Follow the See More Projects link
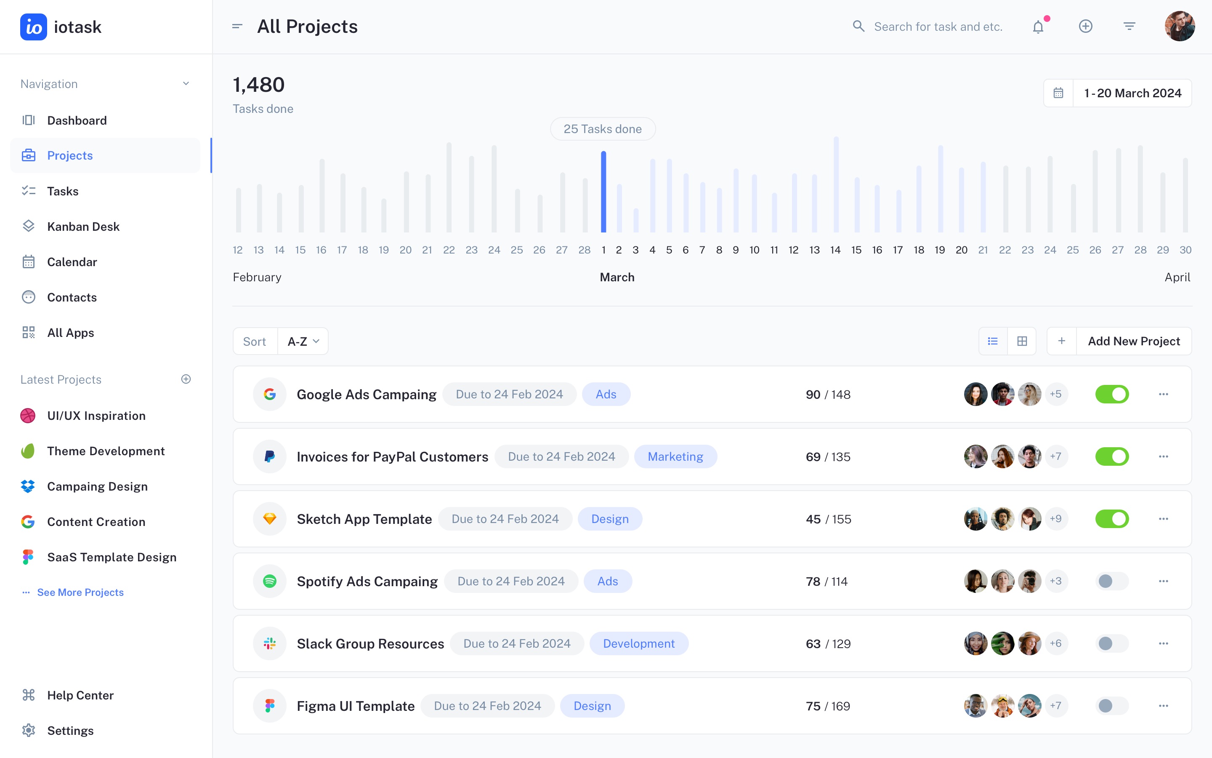Image resolution: width=1212 pixels, height=758 pixels. [x=80, y=593]
